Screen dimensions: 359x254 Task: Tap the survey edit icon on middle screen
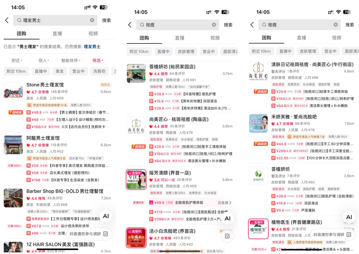click(227, 236)
